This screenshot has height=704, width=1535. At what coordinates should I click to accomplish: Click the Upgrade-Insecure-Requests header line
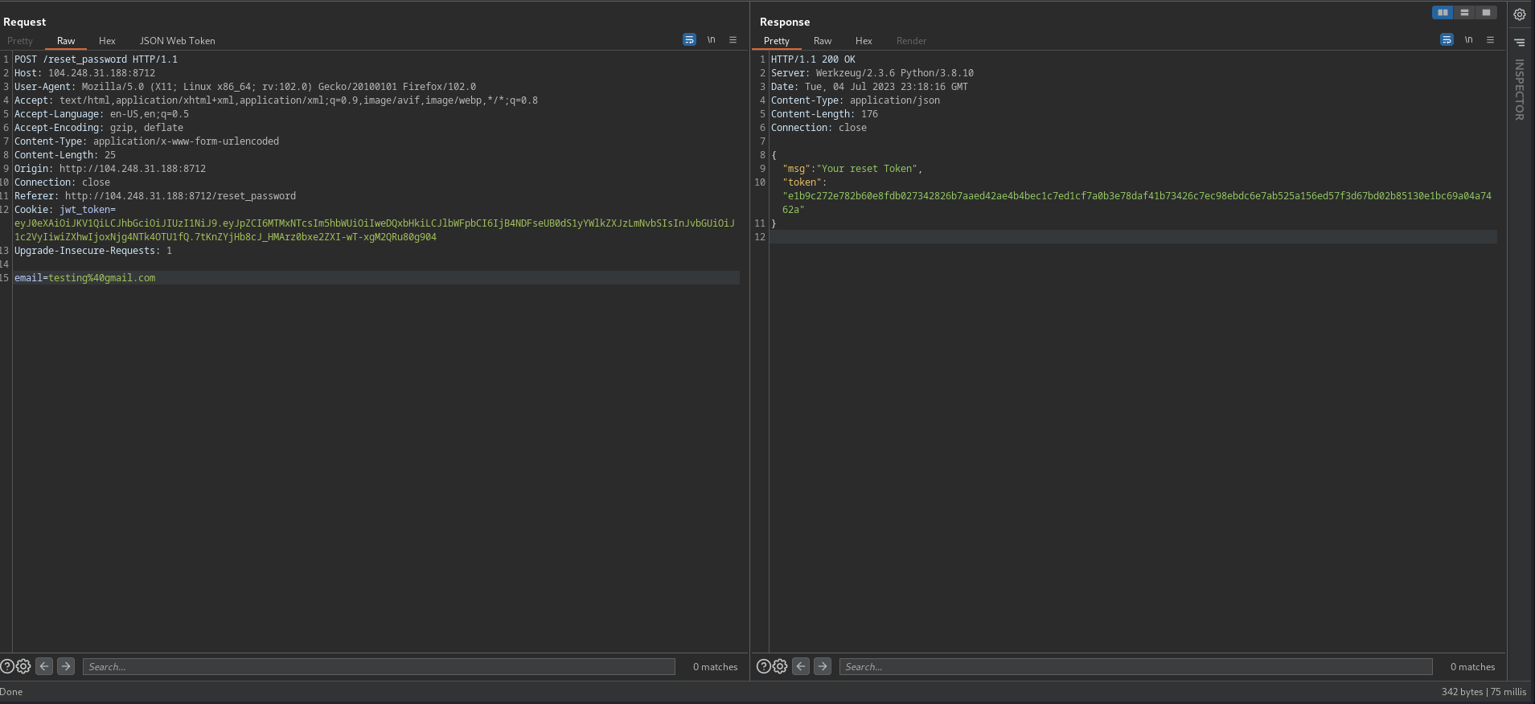coord(93,251)
